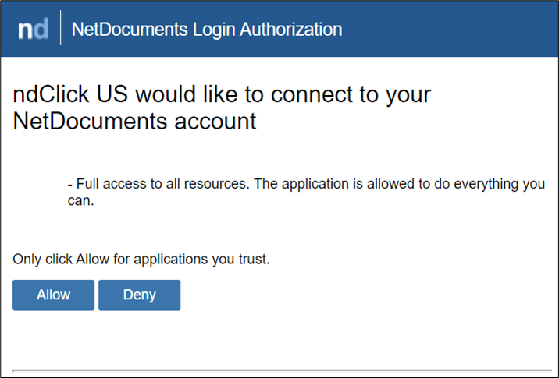Image resolution: width=559 pixels, height=378 pixels.
Task: Click the word 'application' in permission description
Action: [359, 185]
